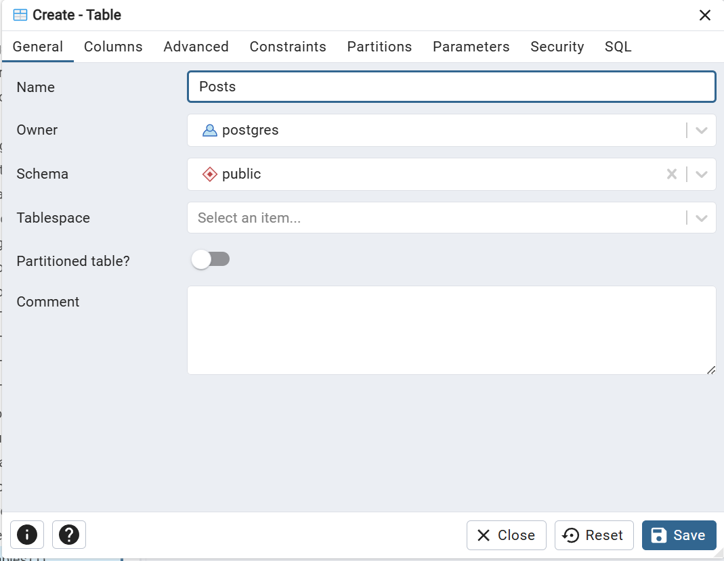The width and height of the screenshot is (724, 561).
Task: Open the Partitions tab
Action: pyautogui.click(x=379, y=47)
